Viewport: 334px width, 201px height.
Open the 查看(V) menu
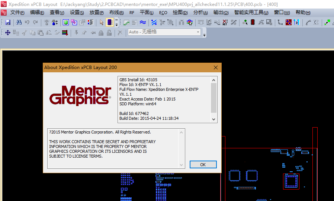point(57,13)
